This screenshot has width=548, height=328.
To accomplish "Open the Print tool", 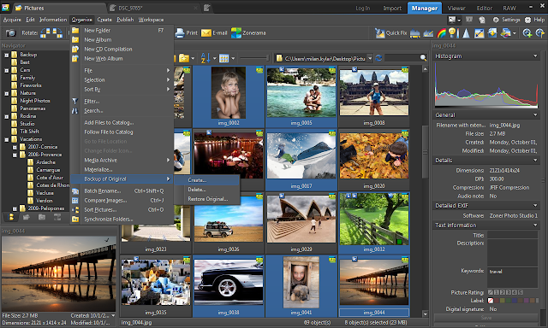I will tap(180, 32).
